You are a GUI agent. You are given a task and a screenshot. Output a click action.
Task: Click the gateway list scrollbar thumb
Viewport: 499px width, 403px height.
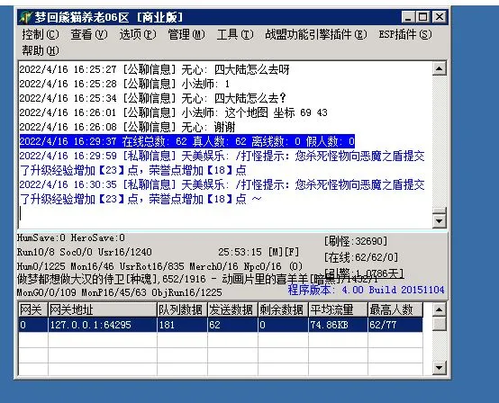tap(440, 323)
